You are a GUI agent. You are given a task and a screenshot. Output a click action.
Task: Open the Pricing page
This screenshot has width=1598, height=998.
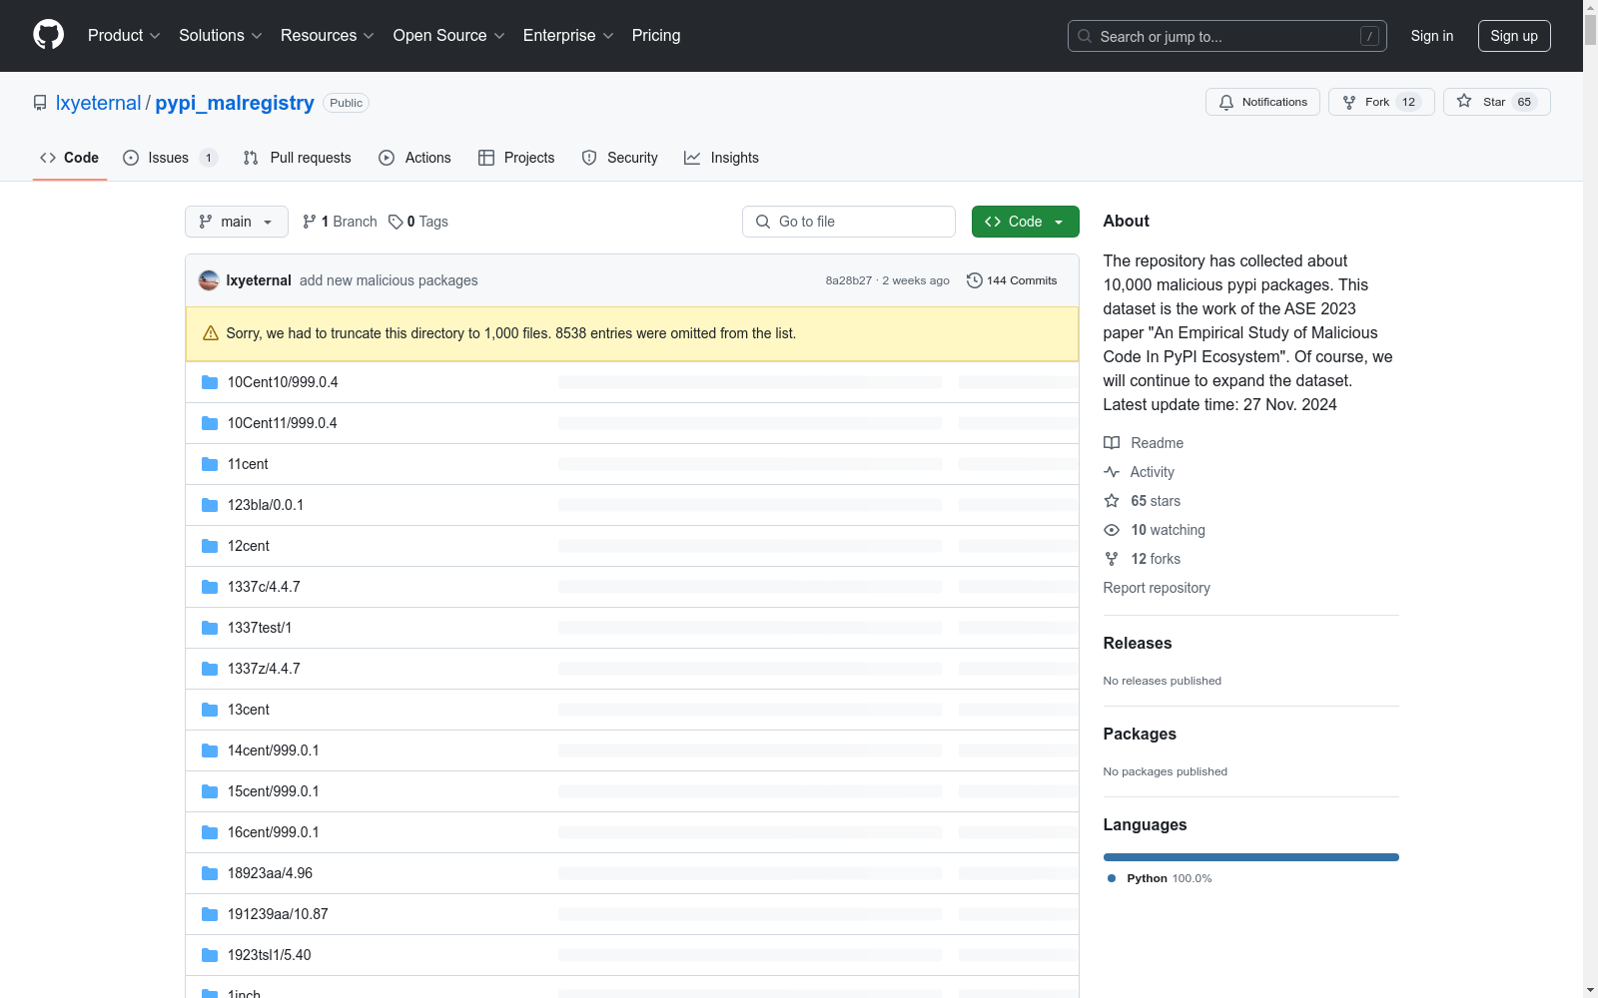pos(656,35)
